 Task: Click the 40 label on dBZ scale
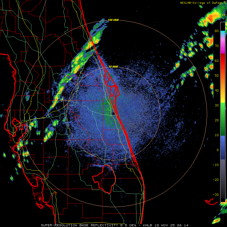217,91
